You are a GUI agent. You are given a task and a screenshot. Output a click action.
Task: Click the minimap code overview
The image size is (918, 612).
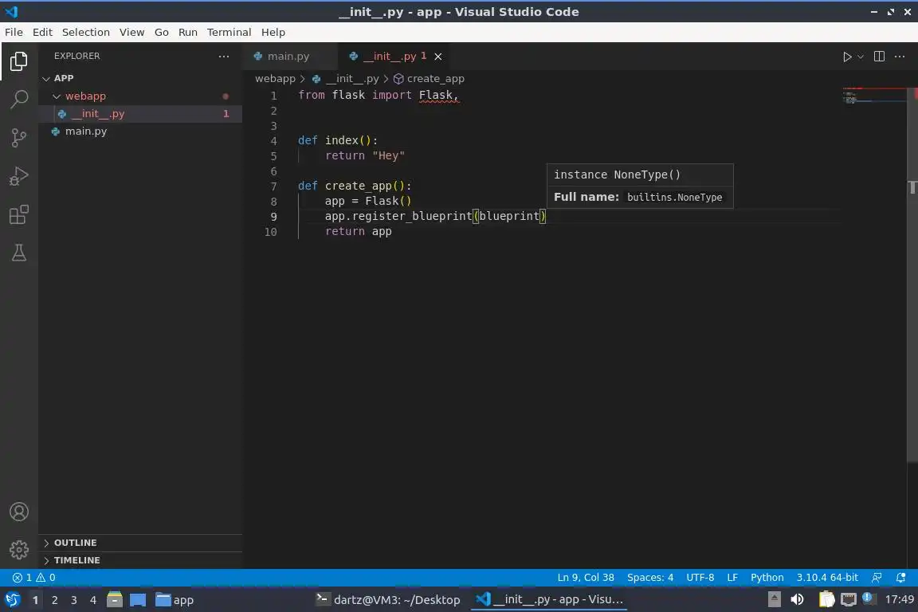[873, 96]
